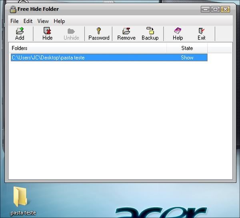Hide the selected folder with Hide icon

pyautogui.click(x=48, y=34)
